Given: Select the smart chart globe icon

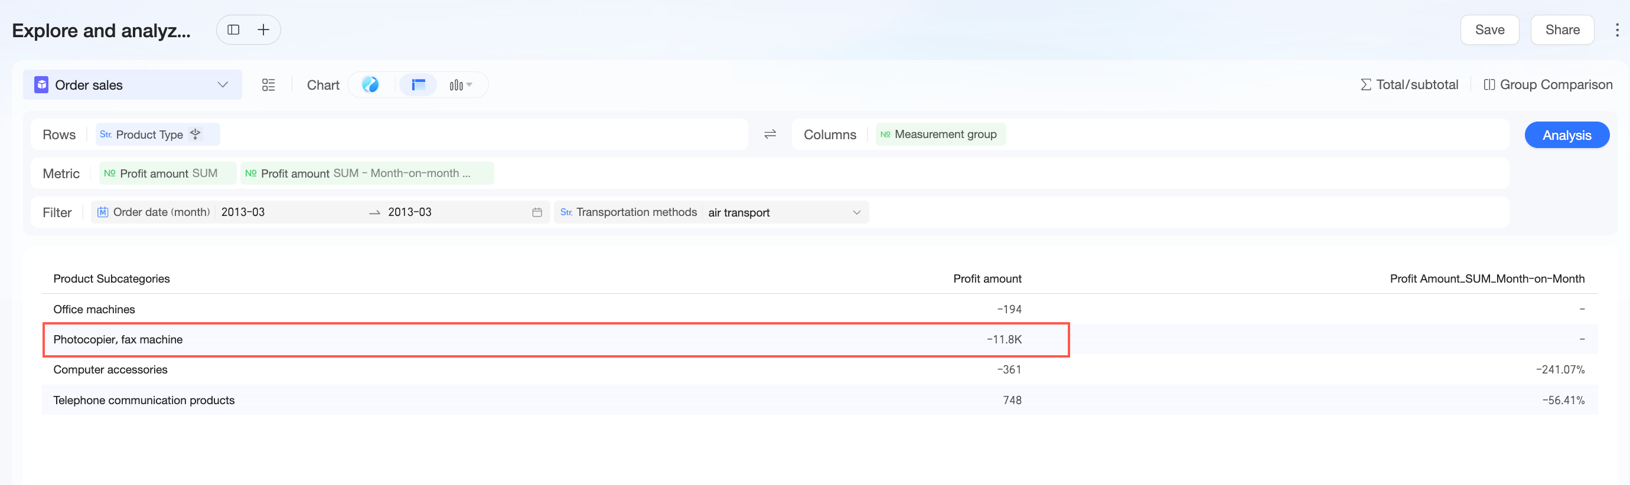Looking at the screenshot, I should click(x=370, y=85).
